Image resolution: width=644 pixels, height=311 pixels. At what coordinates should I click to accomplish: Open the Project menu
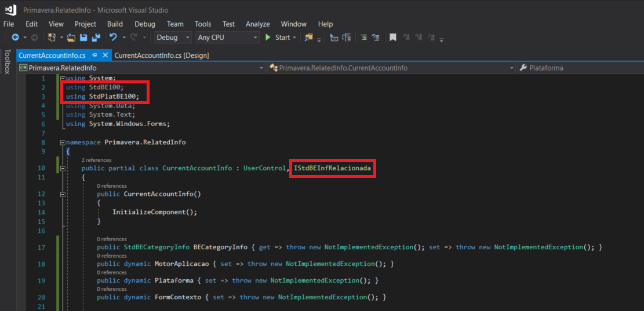[85, 24]
